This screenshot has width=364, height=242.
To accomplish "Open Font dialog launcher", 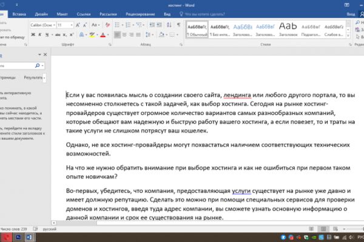I will coord(110,44).
